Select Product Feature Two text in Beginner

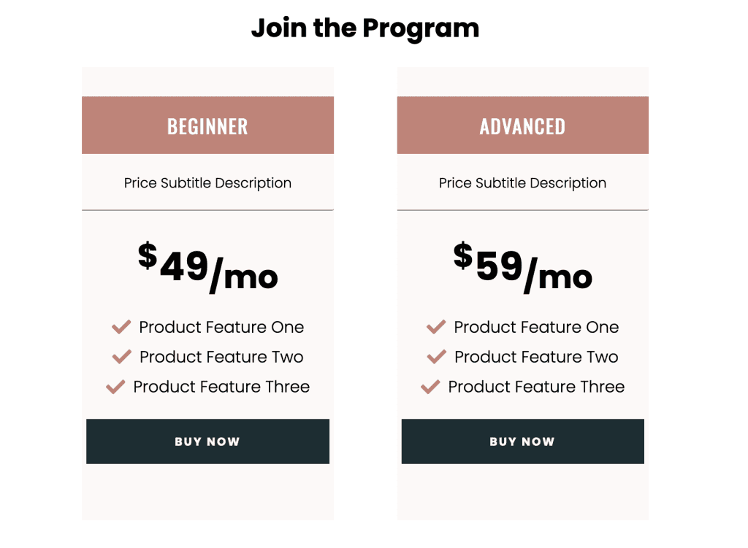(x=221, y=357)
